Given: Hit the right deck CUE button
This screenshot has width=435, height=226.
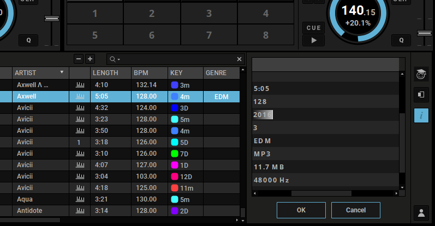Looking at the screenshot, I should click(313, 28).
